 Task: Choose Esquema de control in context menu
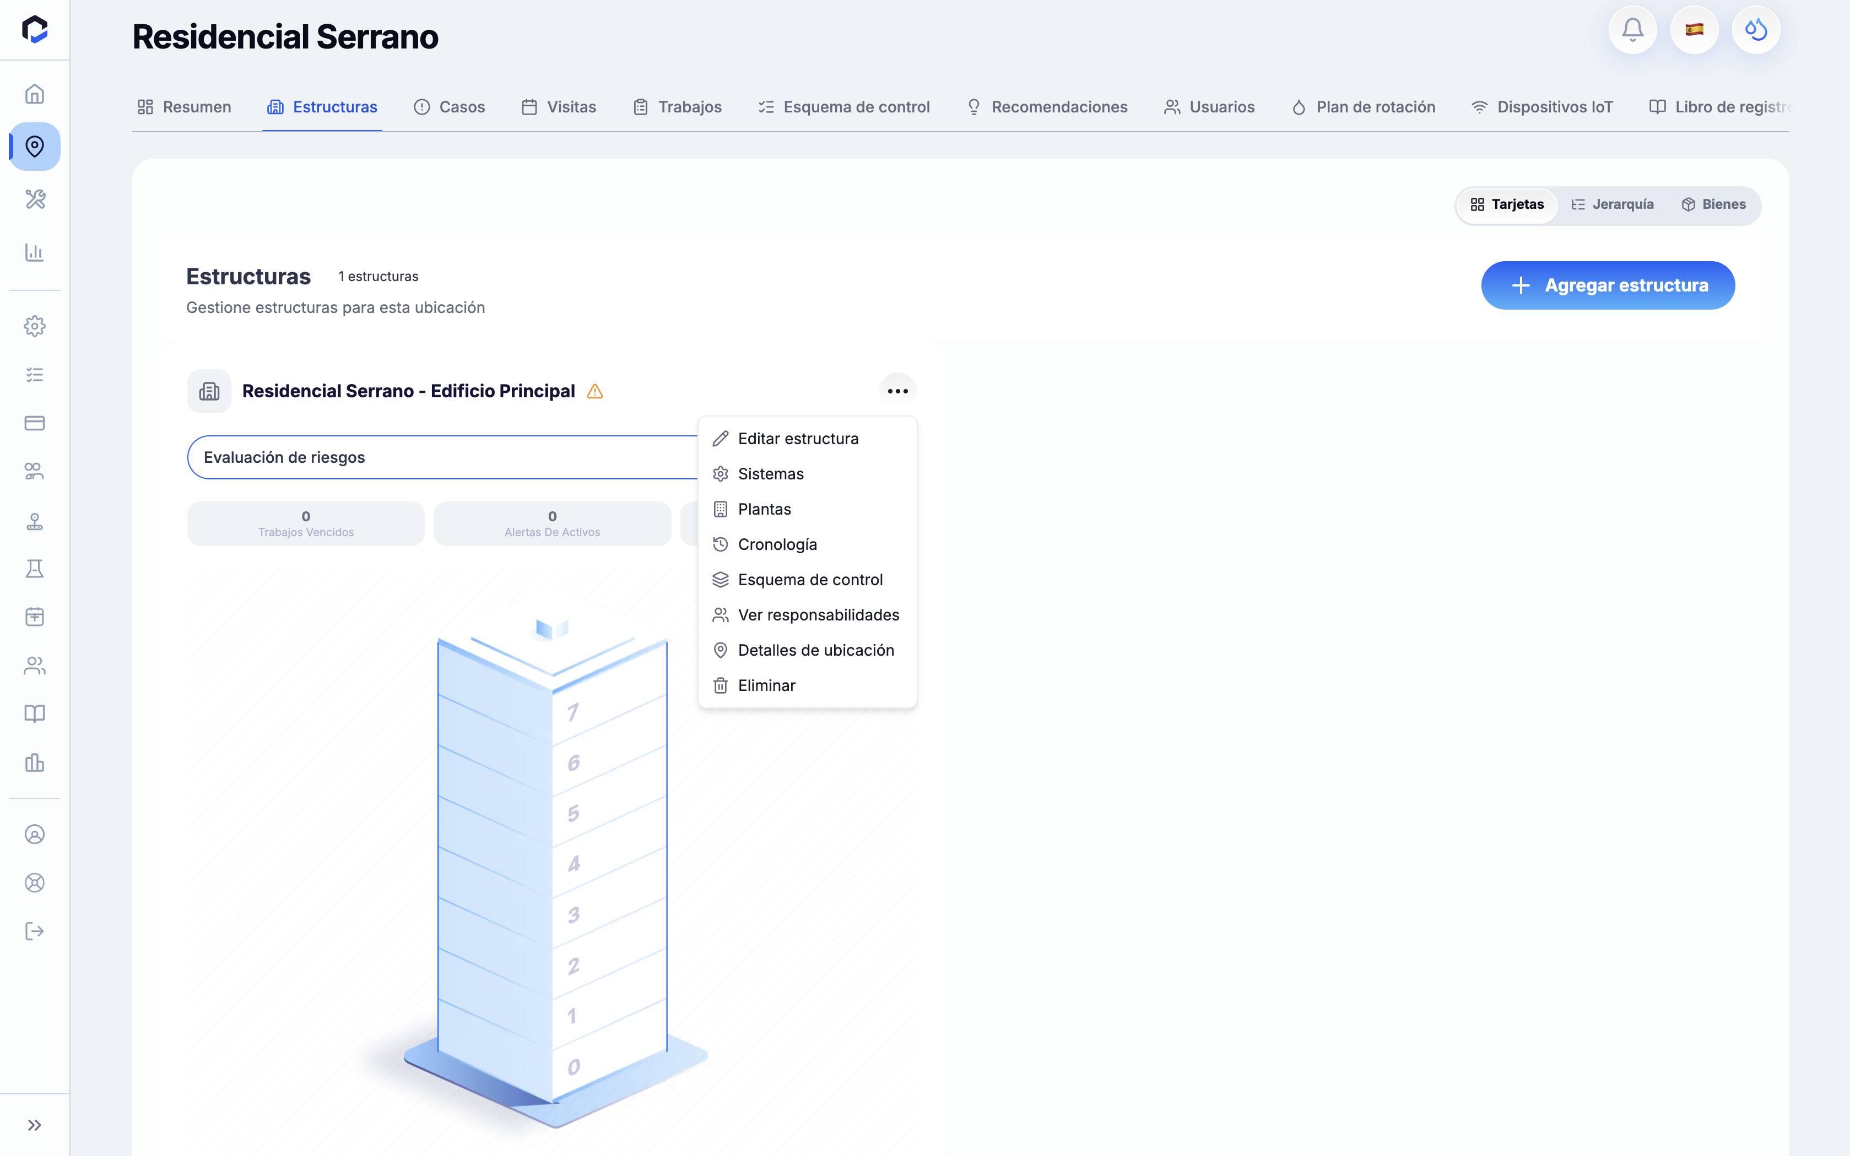tap(807, 580)
